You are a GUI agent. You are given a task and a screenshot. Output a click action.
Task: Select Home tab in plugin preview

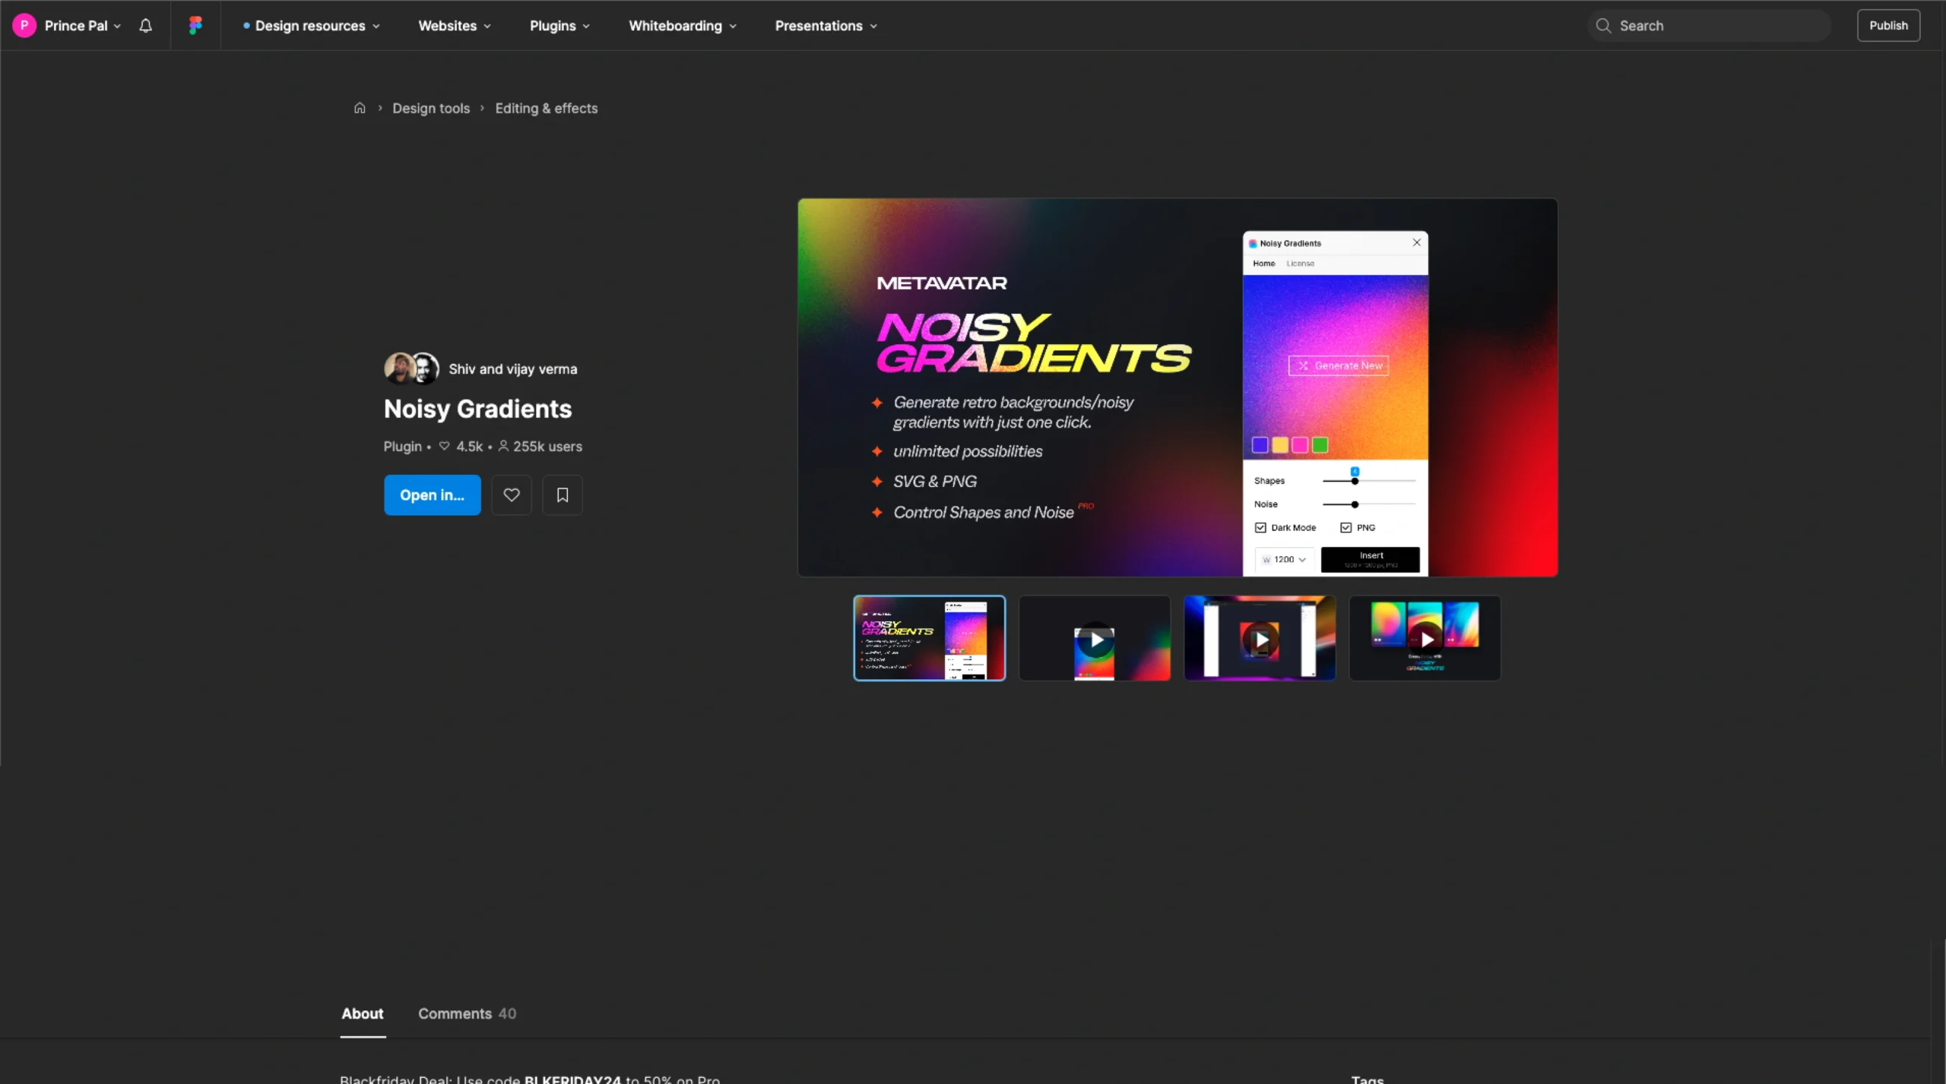(x=1263, y=264)
